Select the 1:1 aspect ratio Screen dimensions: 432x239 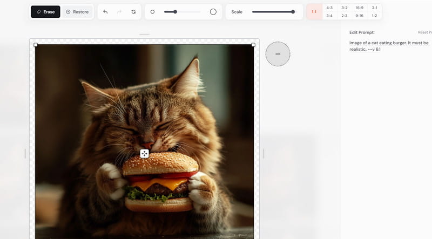314,12
